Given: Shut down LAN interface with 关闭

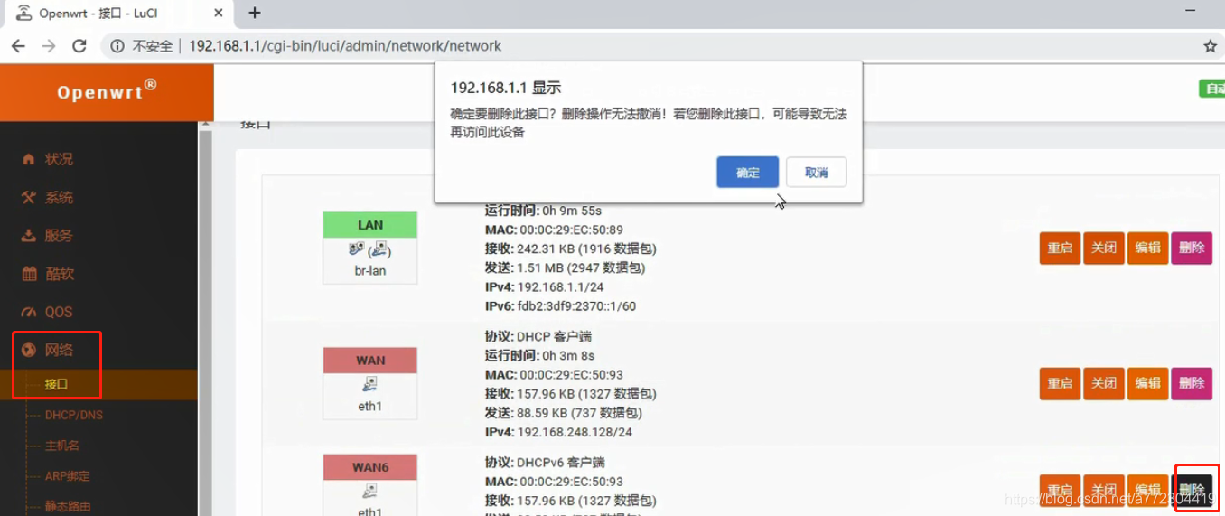Looking at the screenshot, I should click(1103, 248).
